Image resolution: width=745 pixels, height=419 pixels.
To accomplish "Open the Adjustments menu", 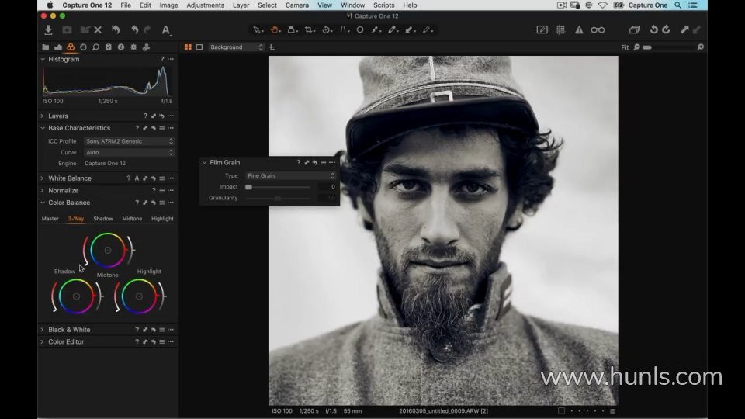I will pyautogui.click(x=205, y=5).
